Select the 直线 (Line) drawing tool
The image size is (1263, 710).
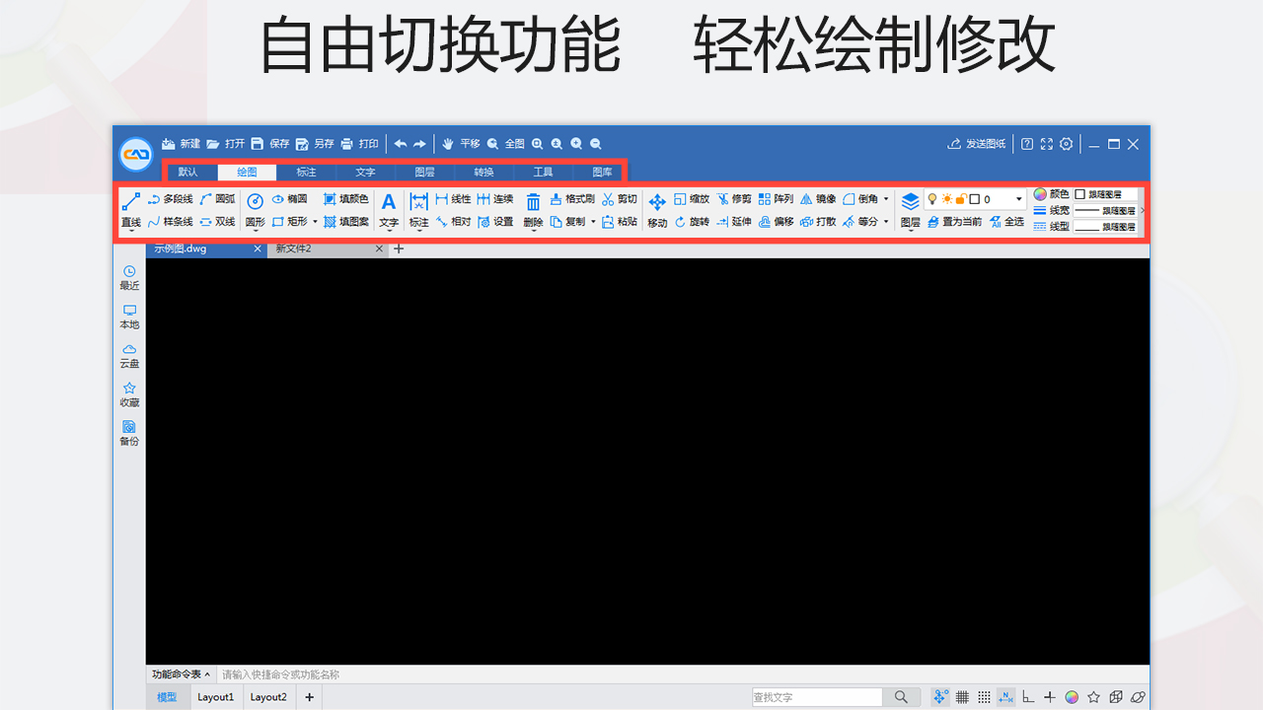coord(130,209)
